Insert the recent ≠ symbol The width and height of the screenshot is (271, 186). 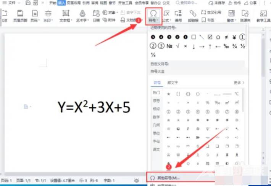point(226,37)
